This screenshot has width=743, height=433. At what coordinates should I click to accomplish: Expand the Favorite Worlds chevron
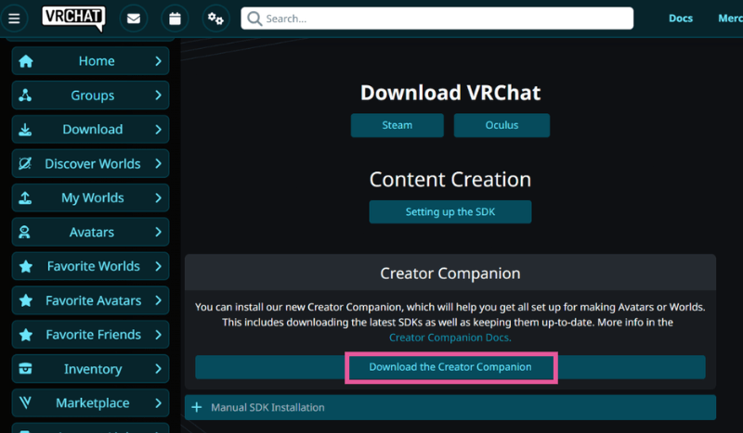(x=158, y=266)
